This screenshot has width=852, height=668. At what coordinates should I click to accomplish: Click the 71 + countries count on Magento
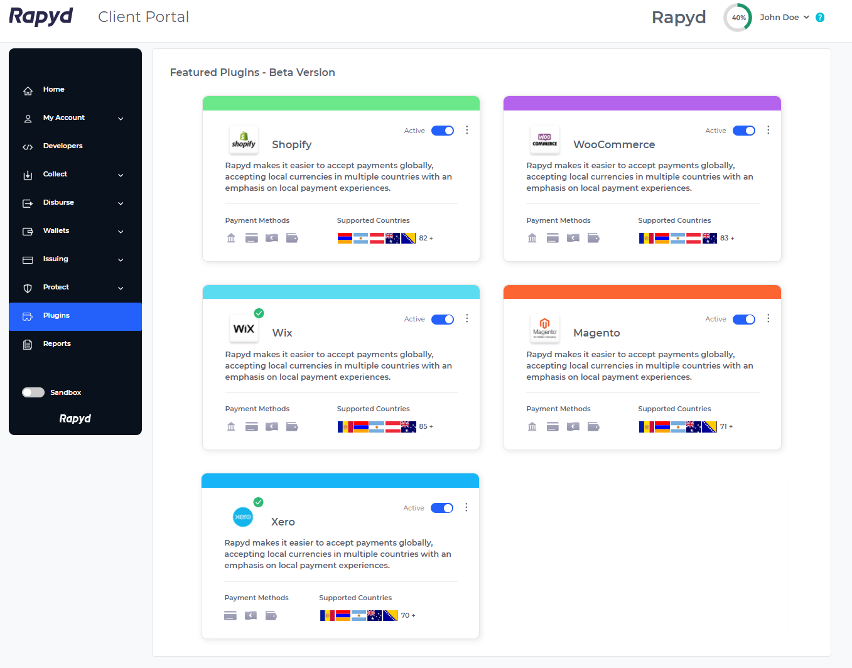[x=726, y=426]
